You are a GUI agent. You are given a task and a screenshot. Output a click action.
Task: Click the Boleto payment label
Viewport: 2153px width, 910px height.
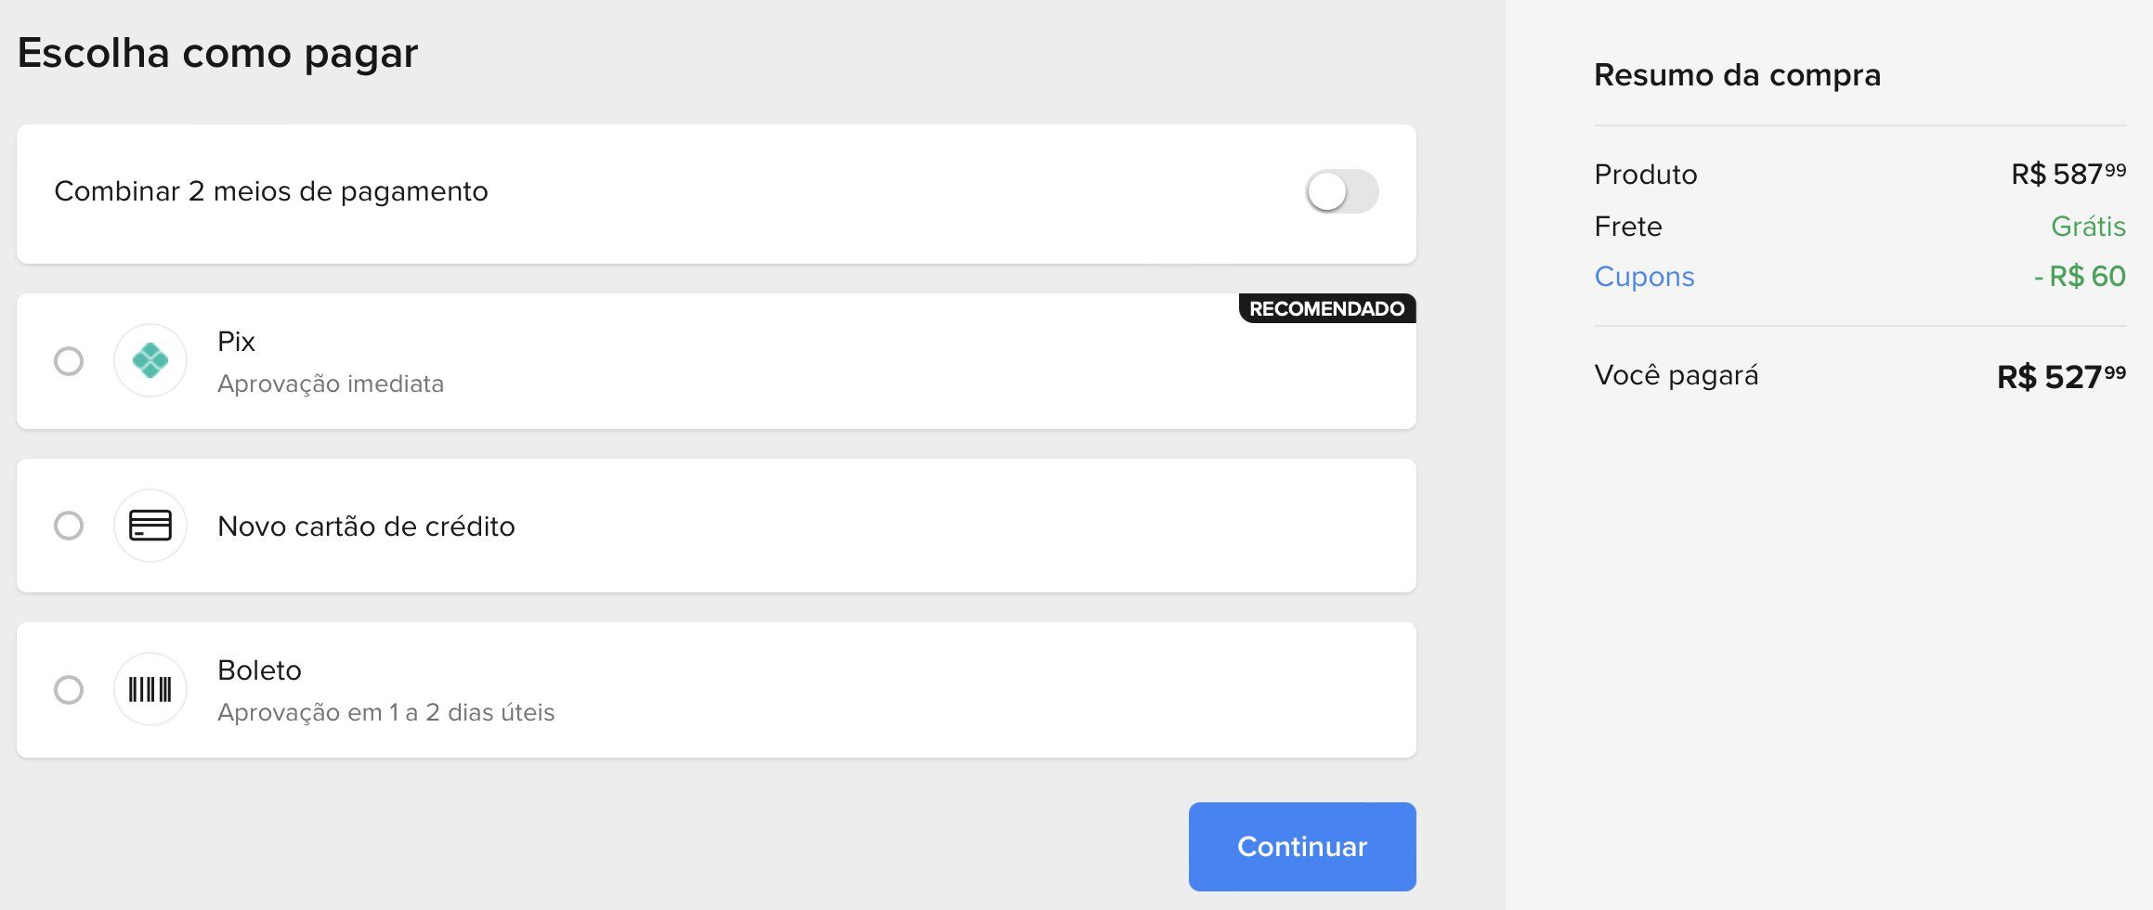tap(259, 670)
